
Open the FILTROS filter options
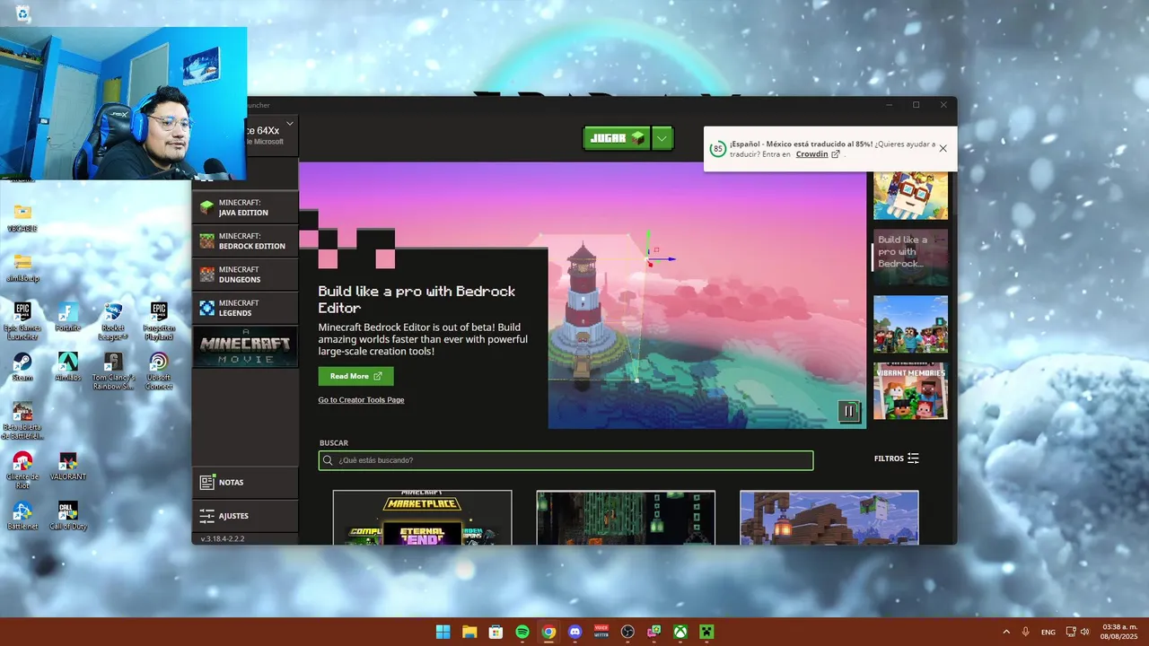[x=897, y=458]
